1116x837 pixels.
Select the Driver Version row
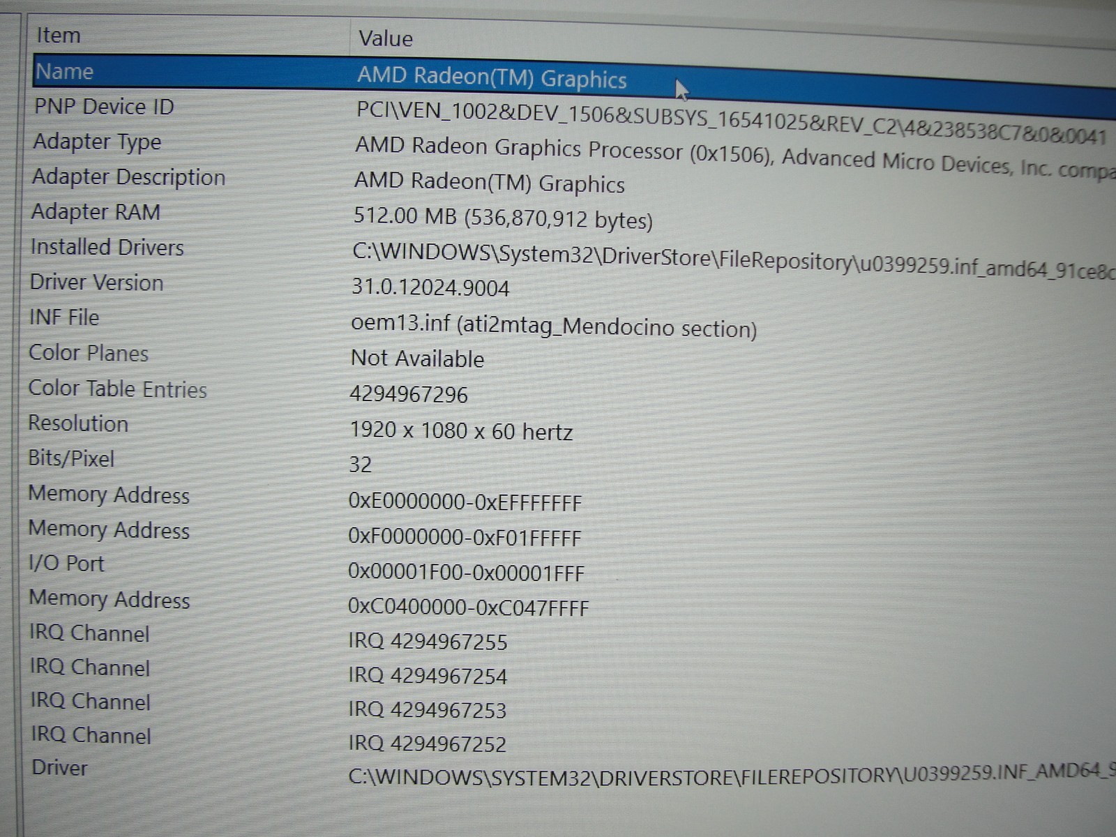(x=96, y=282)
